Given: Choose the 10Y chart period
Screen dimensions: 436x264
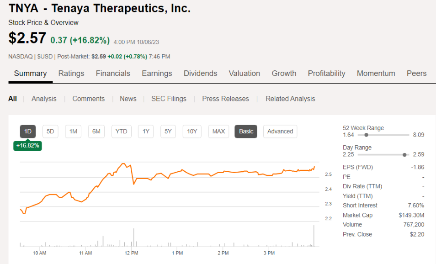Looking at the screenshot, I should pos(192,132).
